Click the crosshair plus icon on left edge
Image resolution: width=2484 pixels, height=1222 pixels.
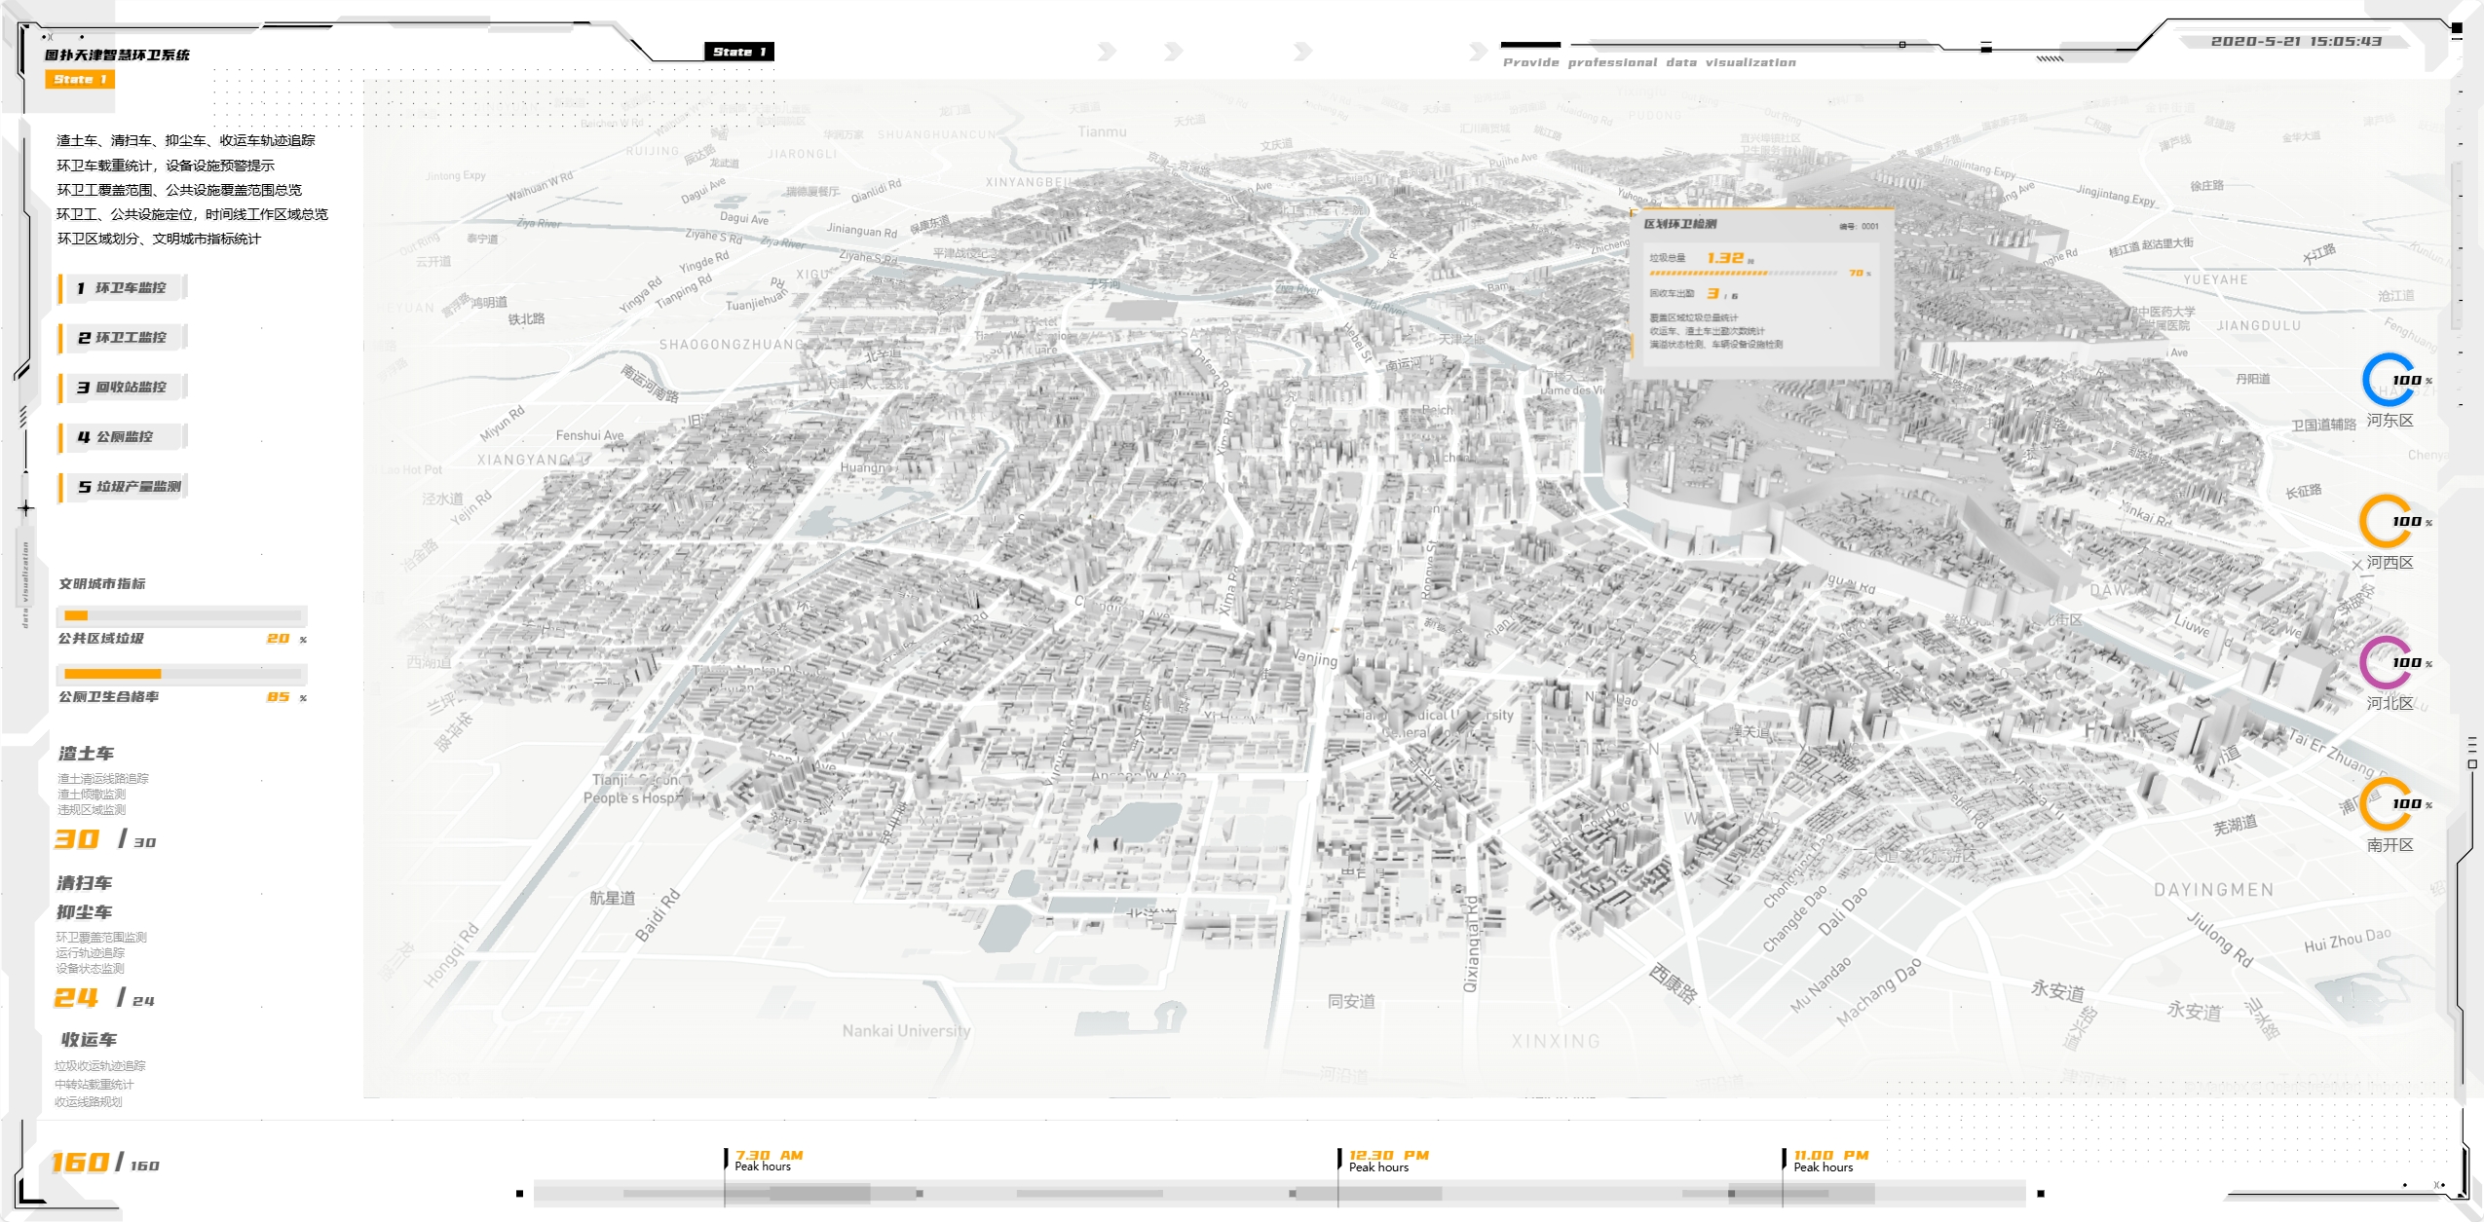25,508
